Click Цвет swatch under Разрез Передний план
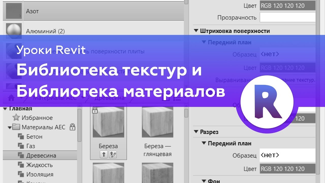The width and height of the screenshot is (325, 183). pyautogui.click(x=287, y=169)
